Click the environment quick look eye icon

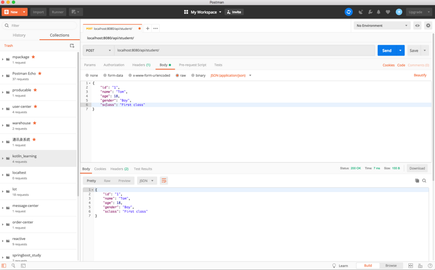[417, 26]
